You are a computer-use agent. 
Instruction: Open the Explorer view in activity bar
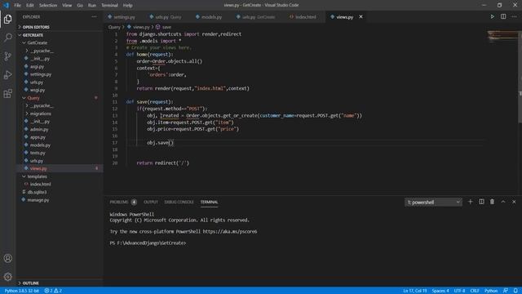[x=8, y=19]
